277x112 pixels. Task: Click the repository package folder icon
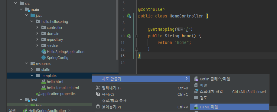[44, 39]
